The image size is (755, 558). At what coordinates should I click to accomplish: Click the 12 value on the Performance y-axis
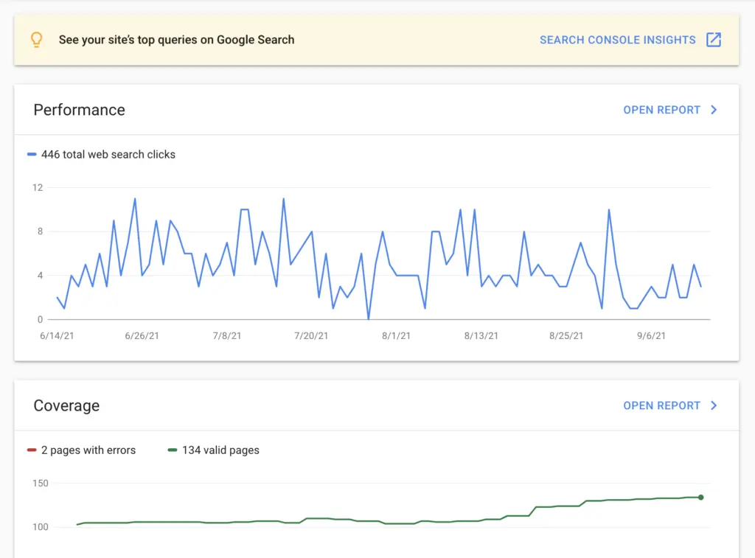[x=38, y=188]
